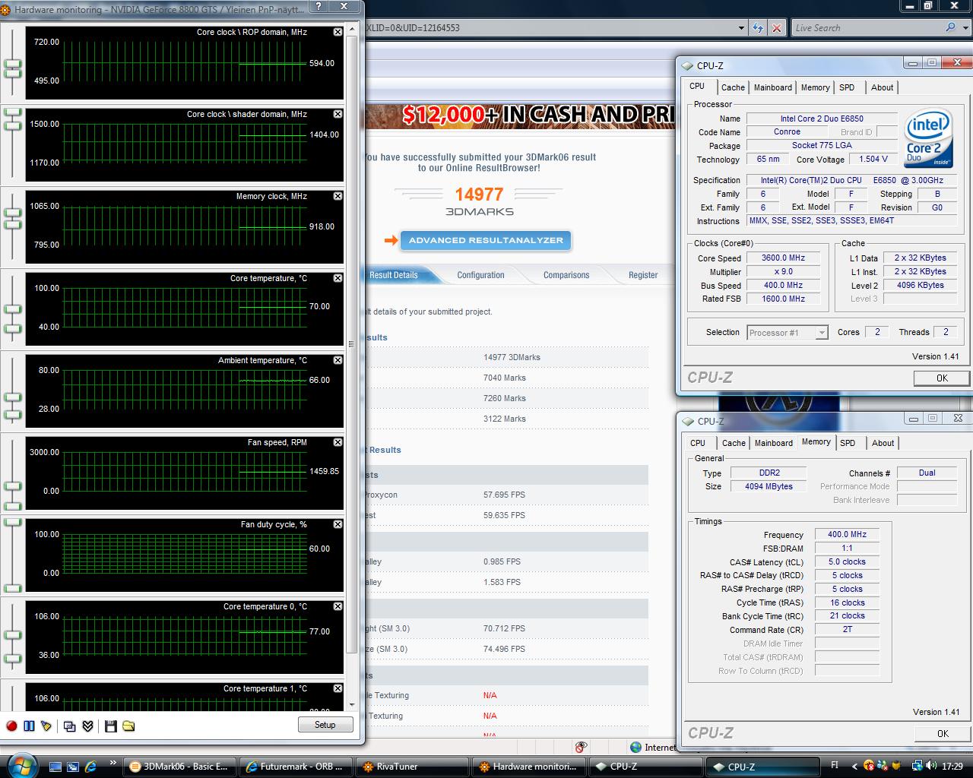Click CAS# Latency value 5.0 clocks
The height and width of the screenshot is (778, 973).
coord(847,561)
